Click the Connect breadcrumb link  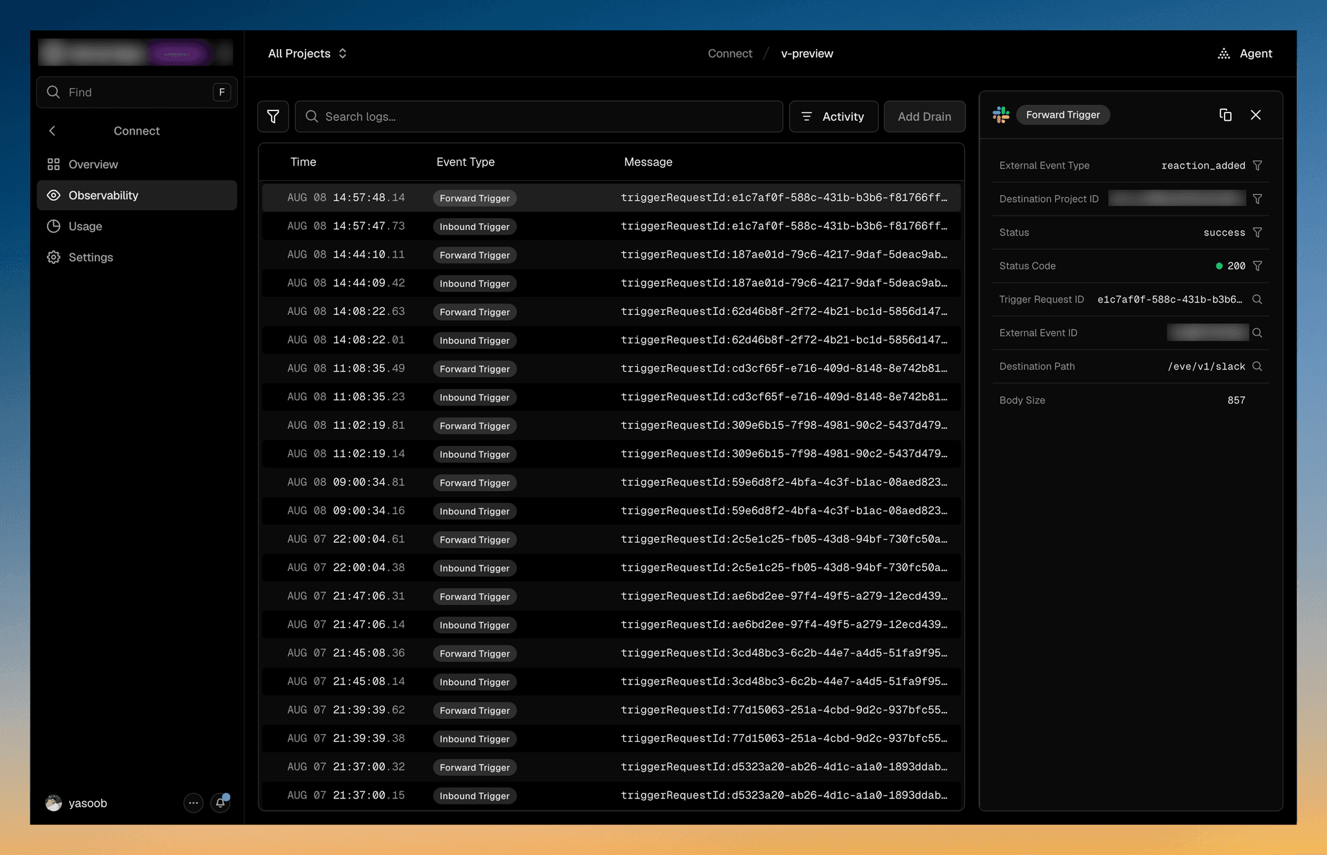point(730,53)
